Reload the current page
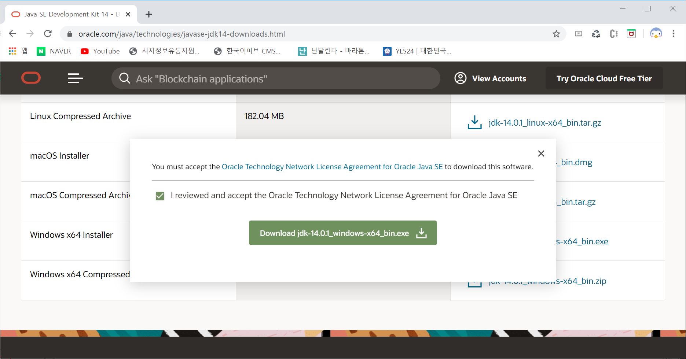Viewport: 686px width, 359px height. click(48, 34)
